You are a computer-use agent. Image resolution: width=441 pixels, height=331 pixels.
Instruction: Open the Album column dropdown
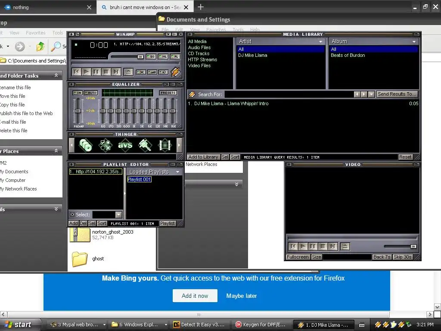[x=414, y=42]
